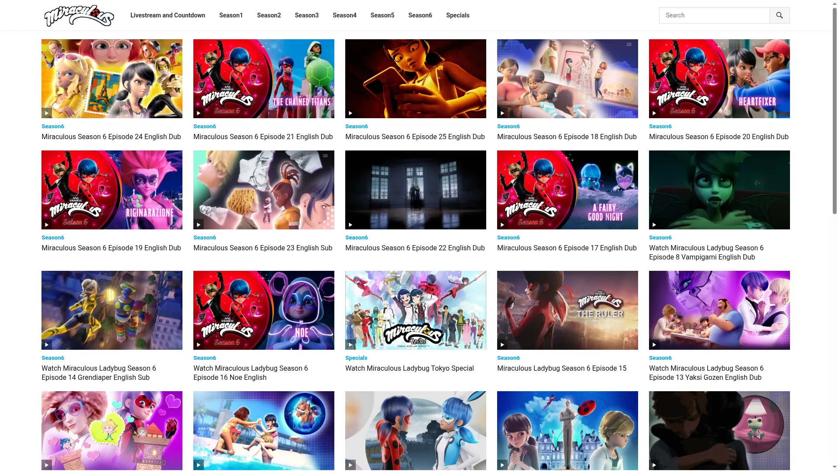The height and width of the screenshot is (471, 838).
Task: Open the green Vampigami thumbnail image
Action: [x=719, y=190]
